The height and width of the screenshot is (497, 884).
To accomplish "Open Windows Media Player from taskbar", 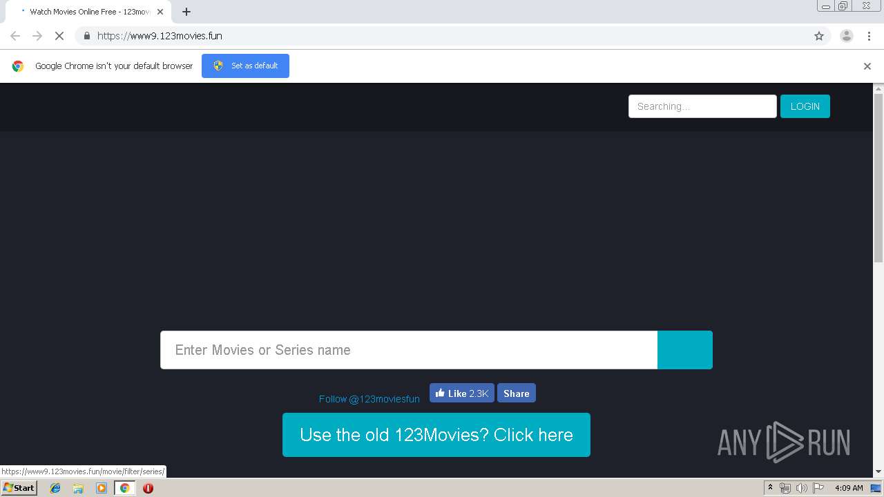I will pos(102,488).
